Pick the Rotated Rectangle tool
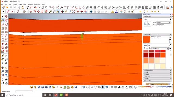The height and width of the screenshot is (97, 174). [x=6, y=28]
